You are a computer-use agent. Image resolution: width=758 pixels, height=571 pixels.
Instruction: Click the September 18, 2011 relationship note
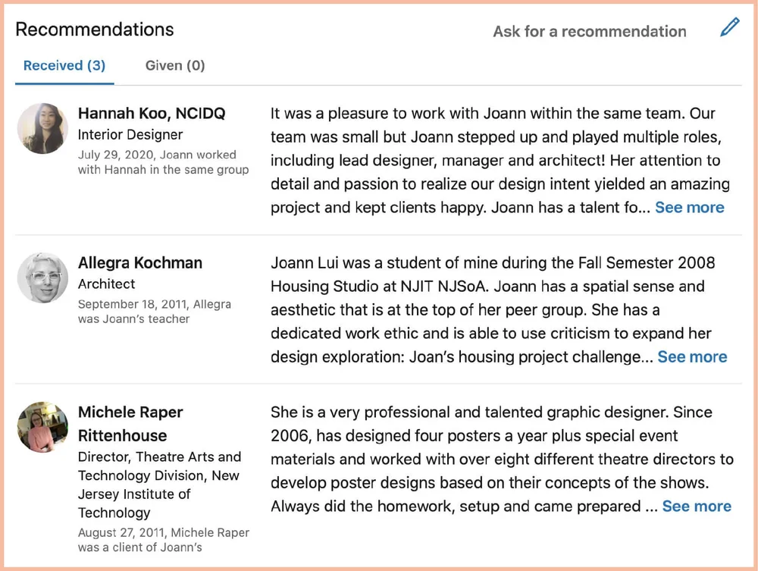coord(155,312)
